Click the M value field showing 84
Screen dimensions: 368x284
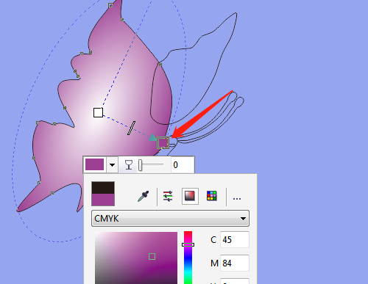pos(235,263)
